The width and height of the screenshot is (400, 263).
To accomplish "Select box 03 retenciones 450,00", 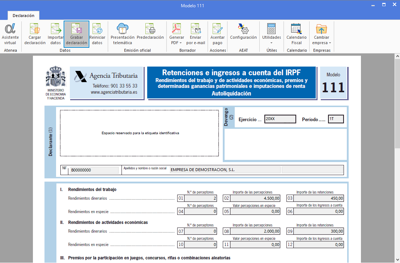I will click(x=318, y=198).
